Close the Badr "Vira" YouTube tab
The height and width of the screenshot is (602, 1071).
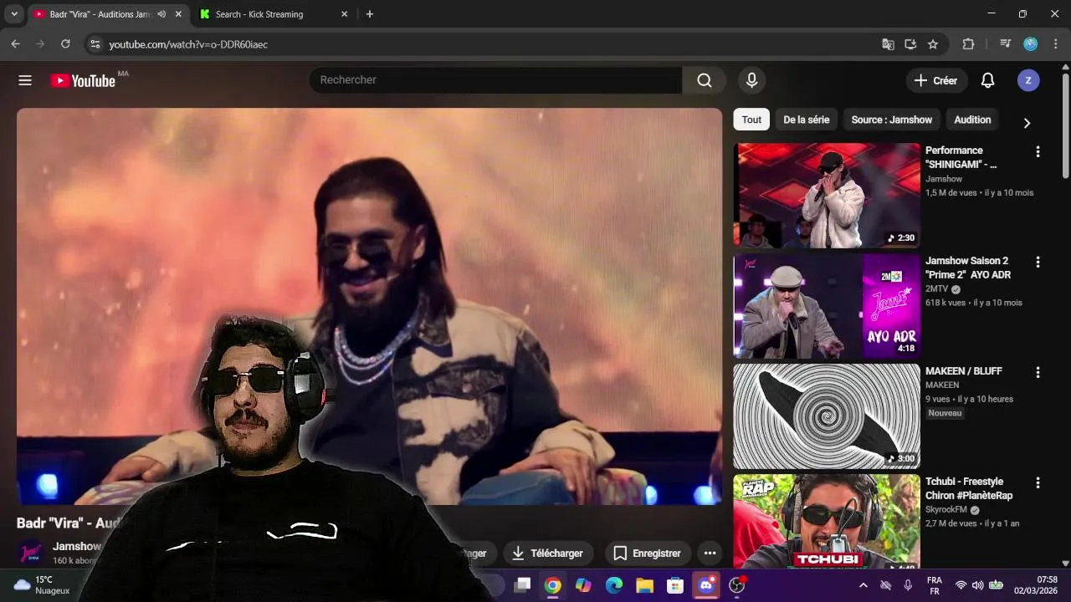coord(178,14)
